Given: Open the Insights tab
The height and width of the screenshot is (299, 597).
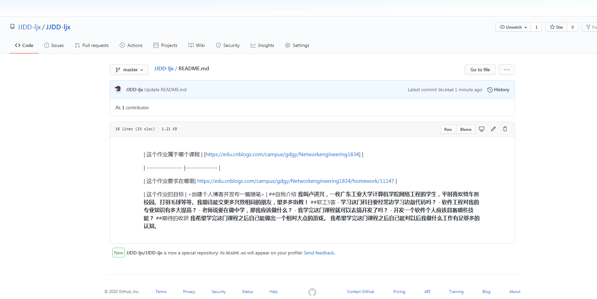Looking at the screenshot, I should [x=262, y=45].
